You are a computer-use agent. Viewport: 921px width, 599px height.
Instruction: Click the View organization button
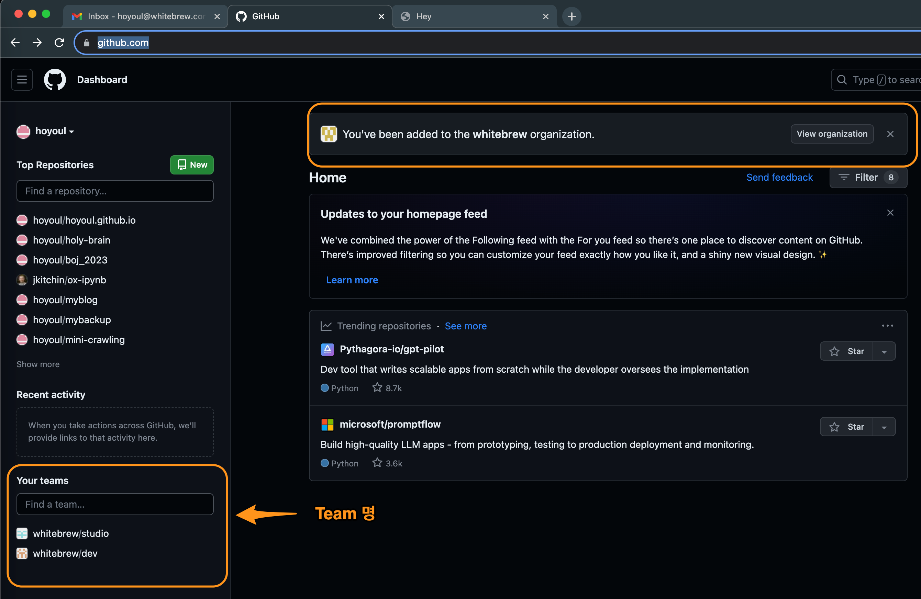tap(832, 134)
